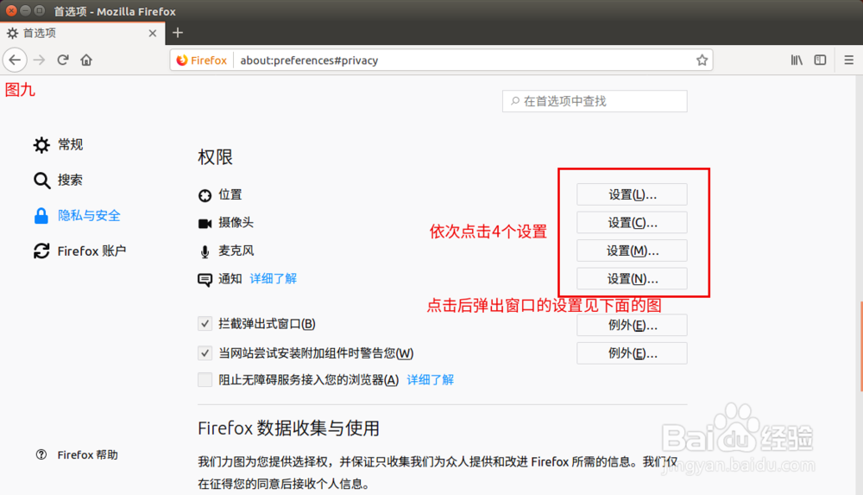Open microphone 设置(M)... button
The image size is (863, 495).
632,251
